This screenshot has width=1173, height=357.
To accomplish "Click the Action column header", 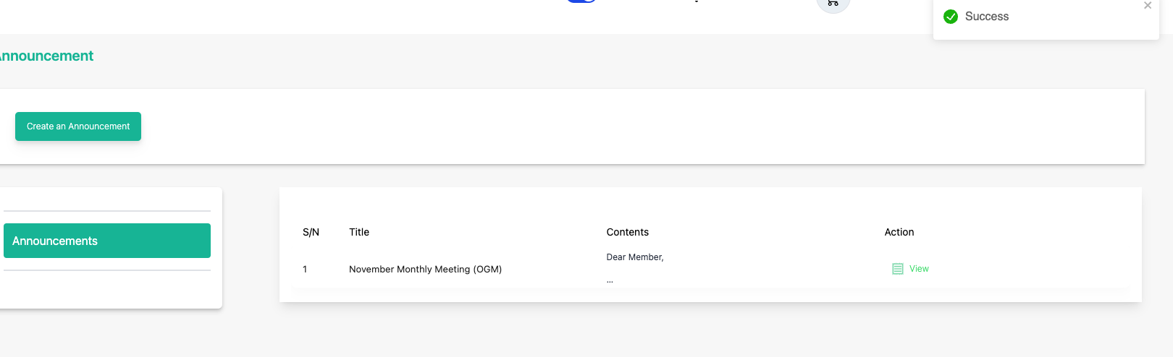I will tap(899, 232).
